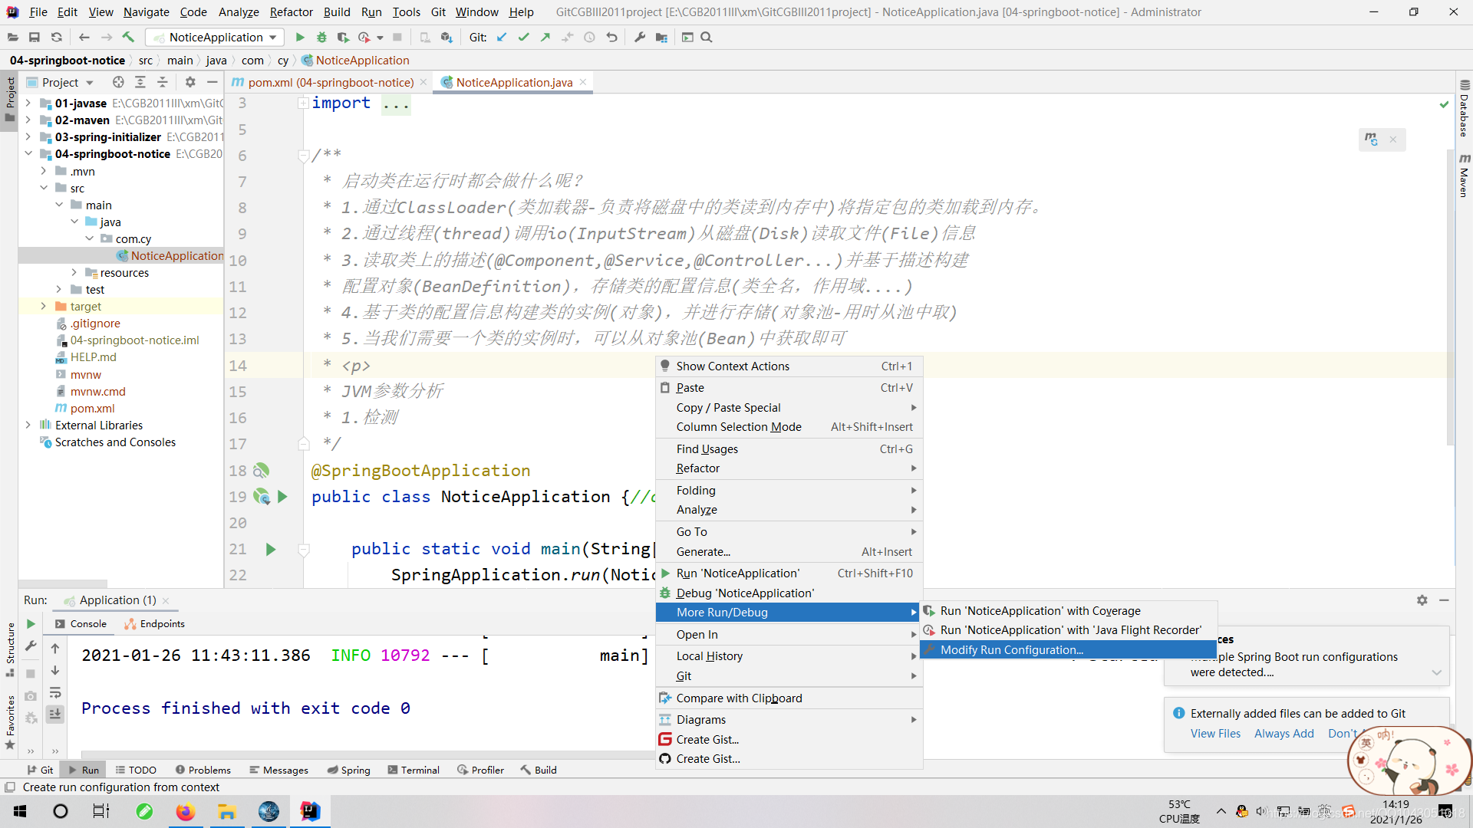Open the Maven side tool window
The width and height of the screenshot is (1473, 828).
[x=1465, y=175]
